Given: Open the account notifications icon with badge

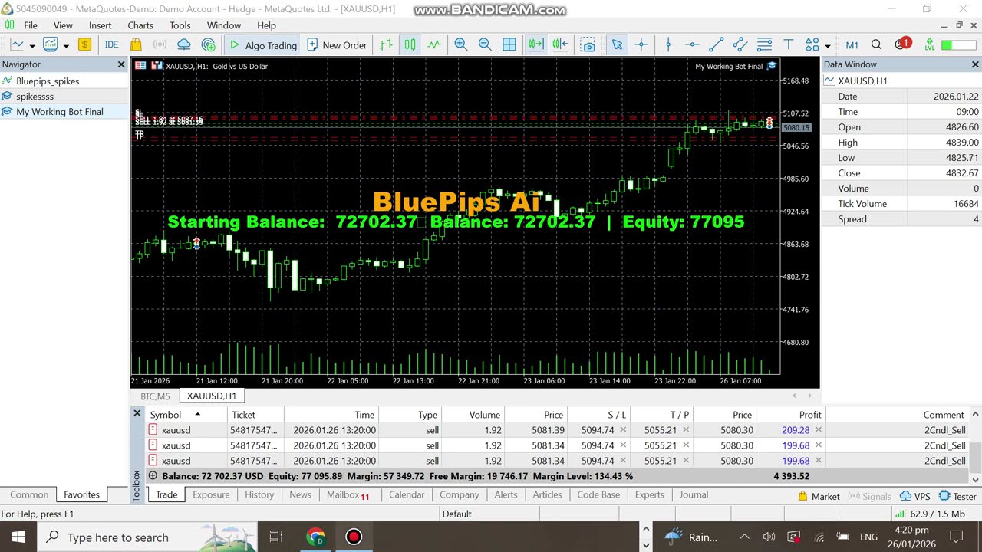Looking at the screenshot, I should [x=902, y=44].
